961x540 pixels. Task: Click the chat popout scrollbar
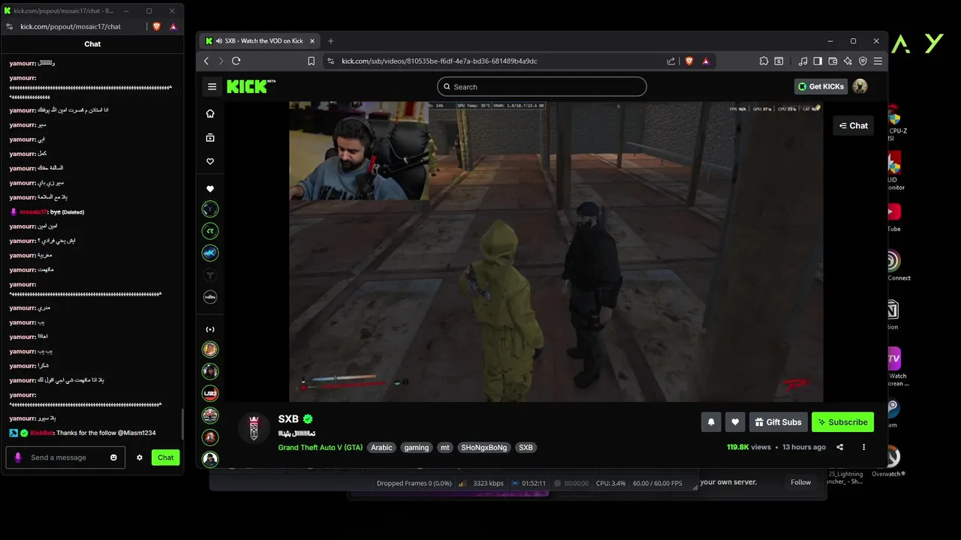182,426
